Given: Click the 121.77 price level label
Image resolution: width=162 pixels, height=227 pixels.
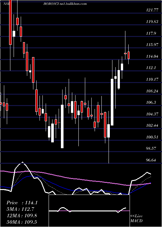Looking at the screenshot, I should (x=152, y=10).
